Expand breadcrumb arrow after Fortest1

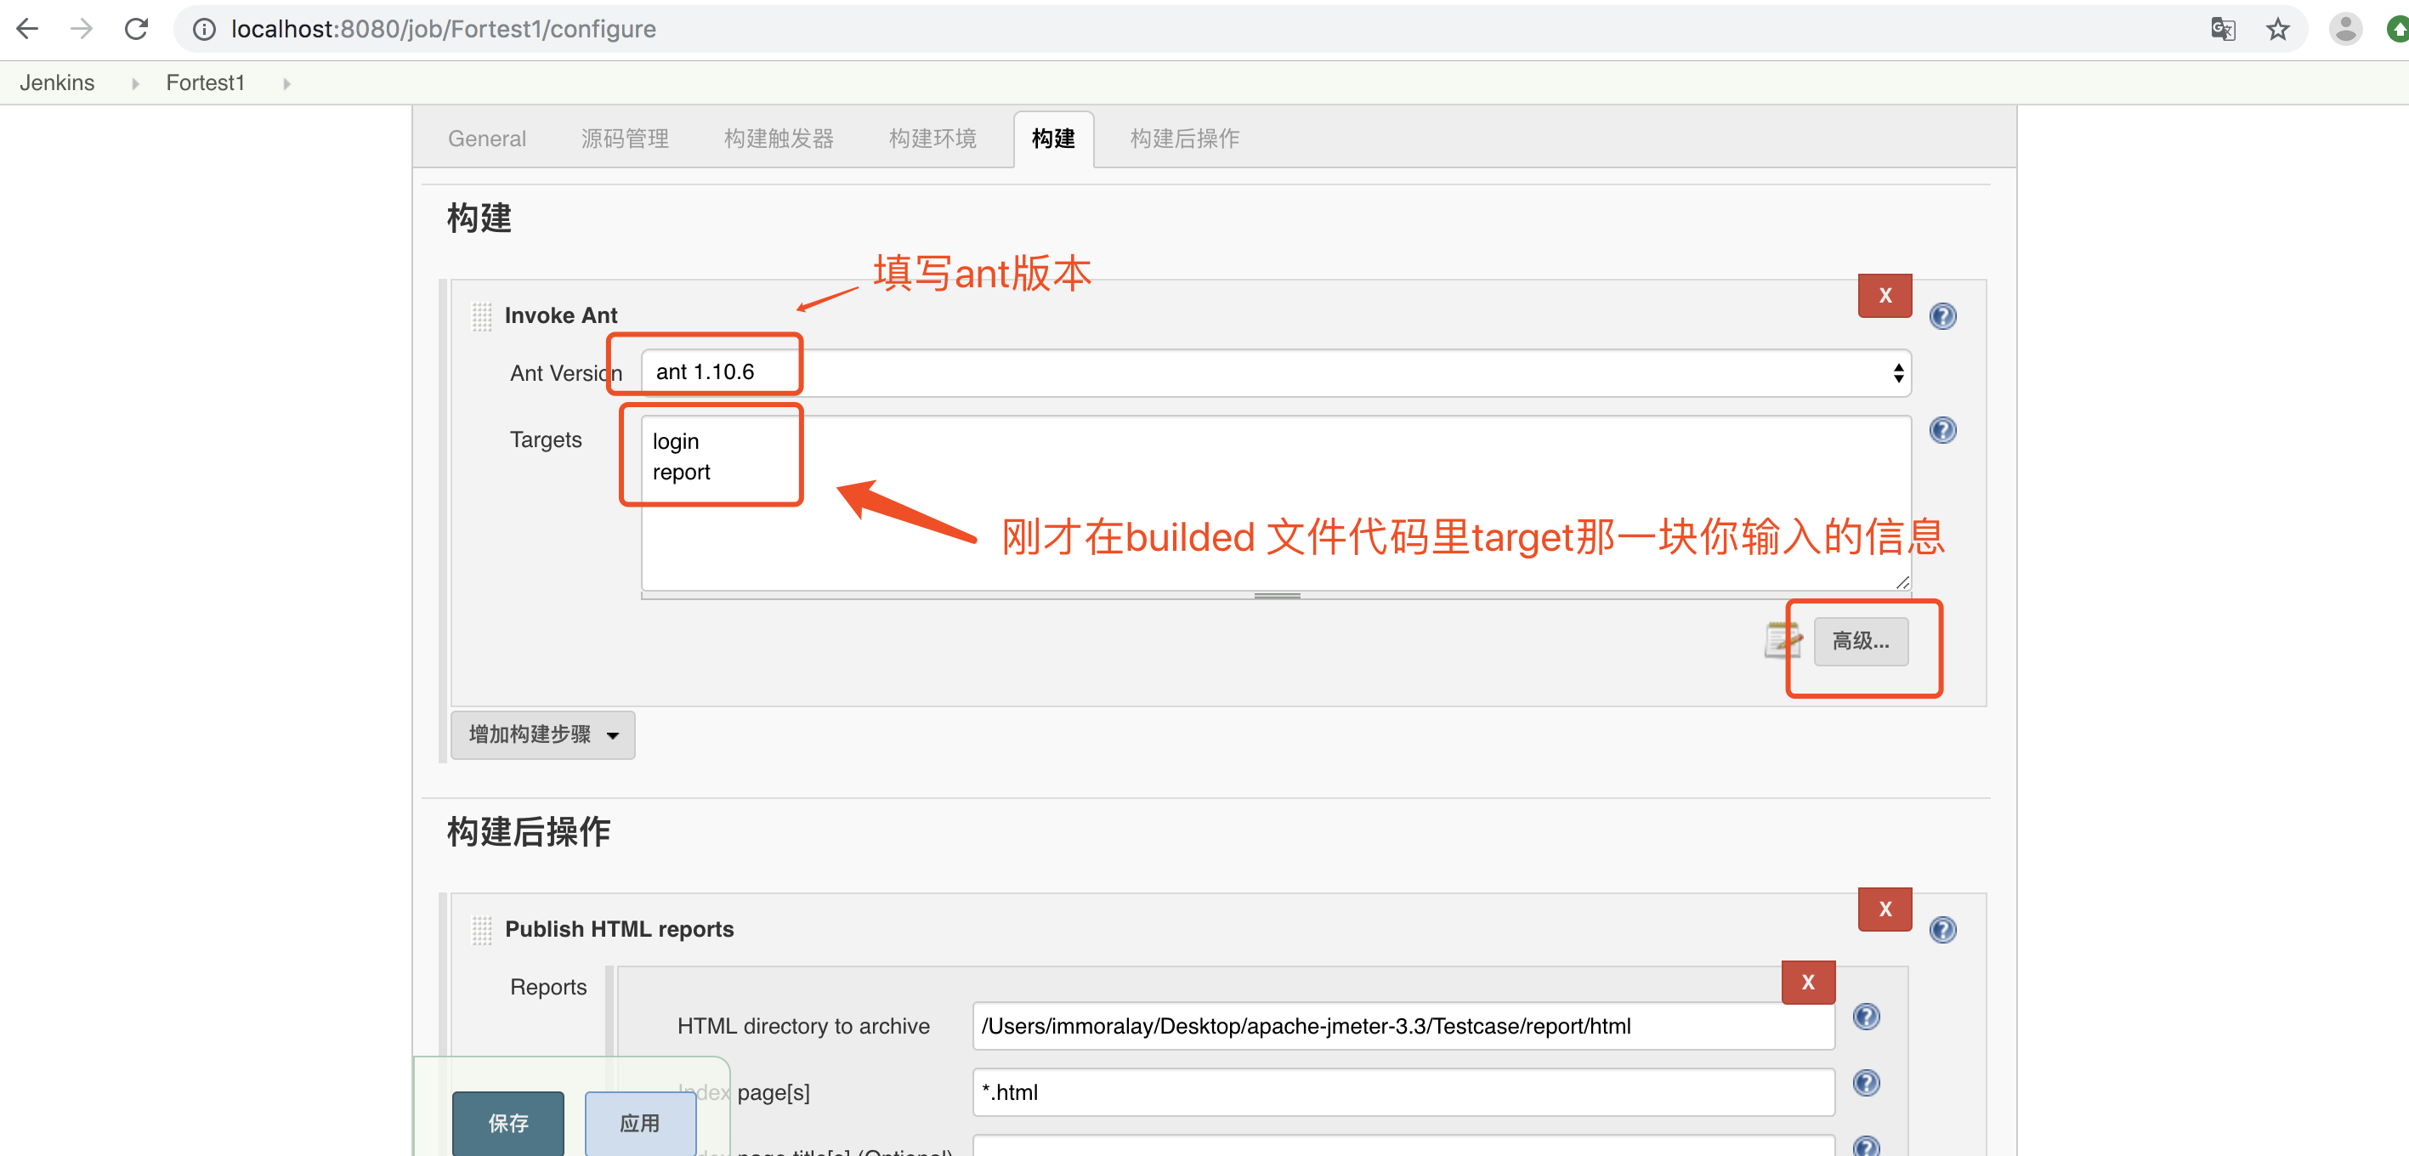286,83
